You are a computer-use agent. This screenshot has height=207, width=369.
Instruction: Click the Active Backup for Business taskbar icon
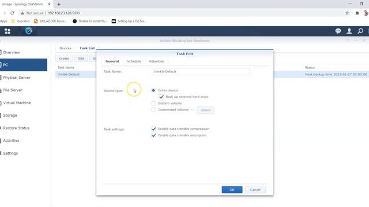click(29, 31)
